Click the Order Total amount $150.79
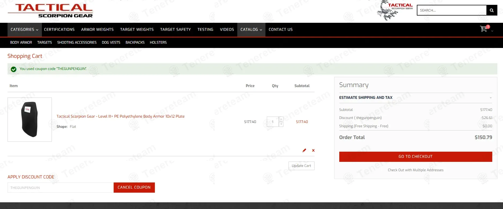503x209 pixels. [x=483, y=137]
